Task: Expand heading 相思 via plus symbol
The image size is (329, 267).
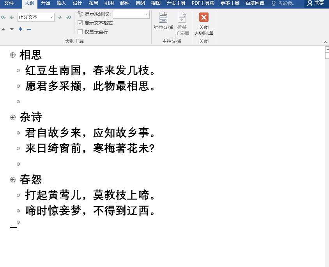Action: (x=13, y=55)
